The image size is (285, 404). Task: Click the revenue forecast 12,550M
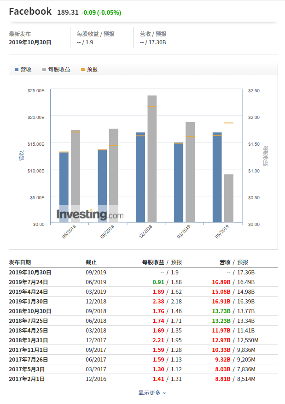[248, 340]
